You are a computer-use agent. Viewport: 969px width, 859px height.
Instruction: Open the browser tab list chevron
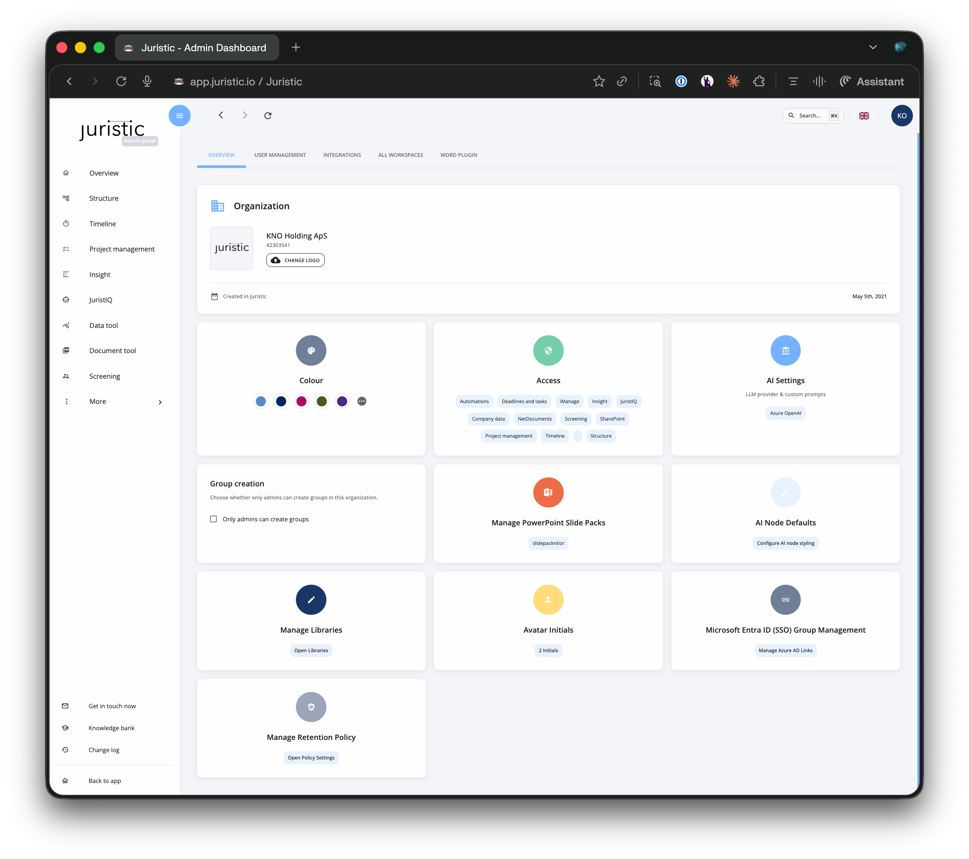point(873,48)
